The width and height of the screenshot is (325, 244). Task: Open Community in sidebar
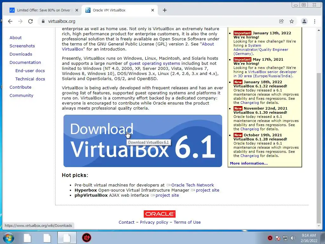pyautogui.click(x=21, y=95)
